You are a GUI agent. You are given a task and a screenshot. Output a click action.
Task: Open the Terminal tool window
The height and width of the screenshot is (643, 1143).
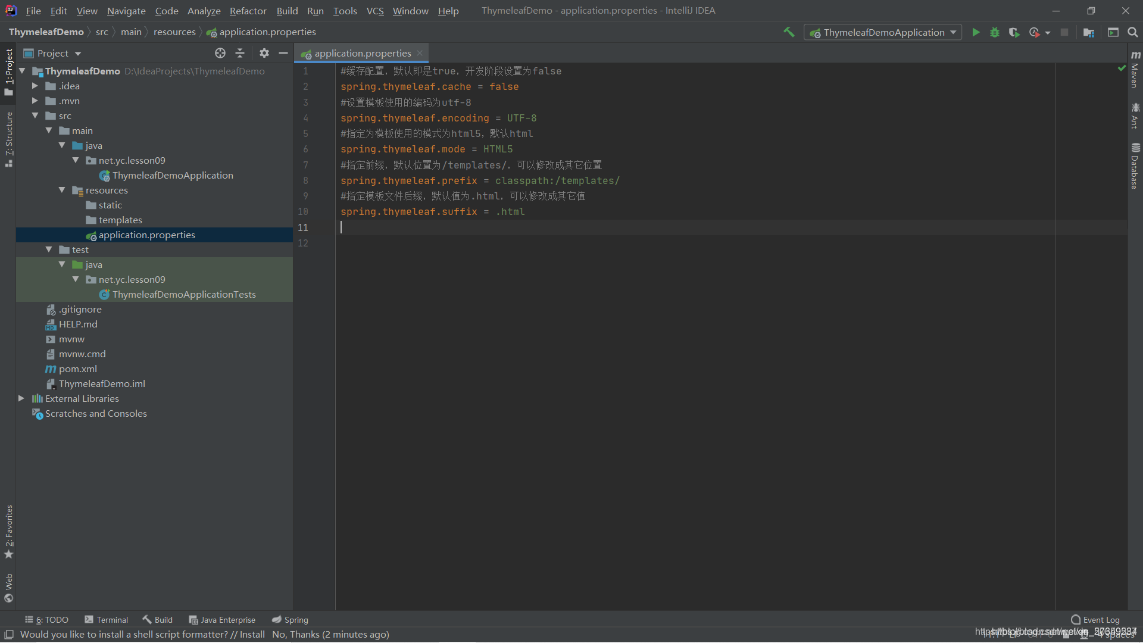click(x=107, y=620)
